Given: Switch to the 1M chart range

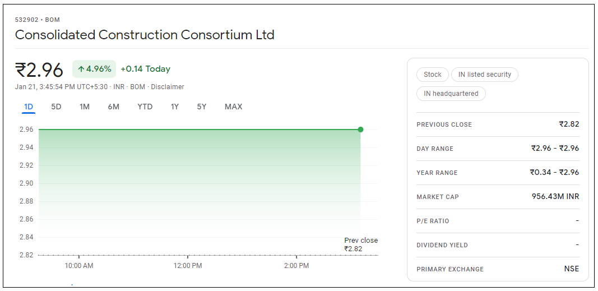Looking at the screenshot, I should 85,107.
